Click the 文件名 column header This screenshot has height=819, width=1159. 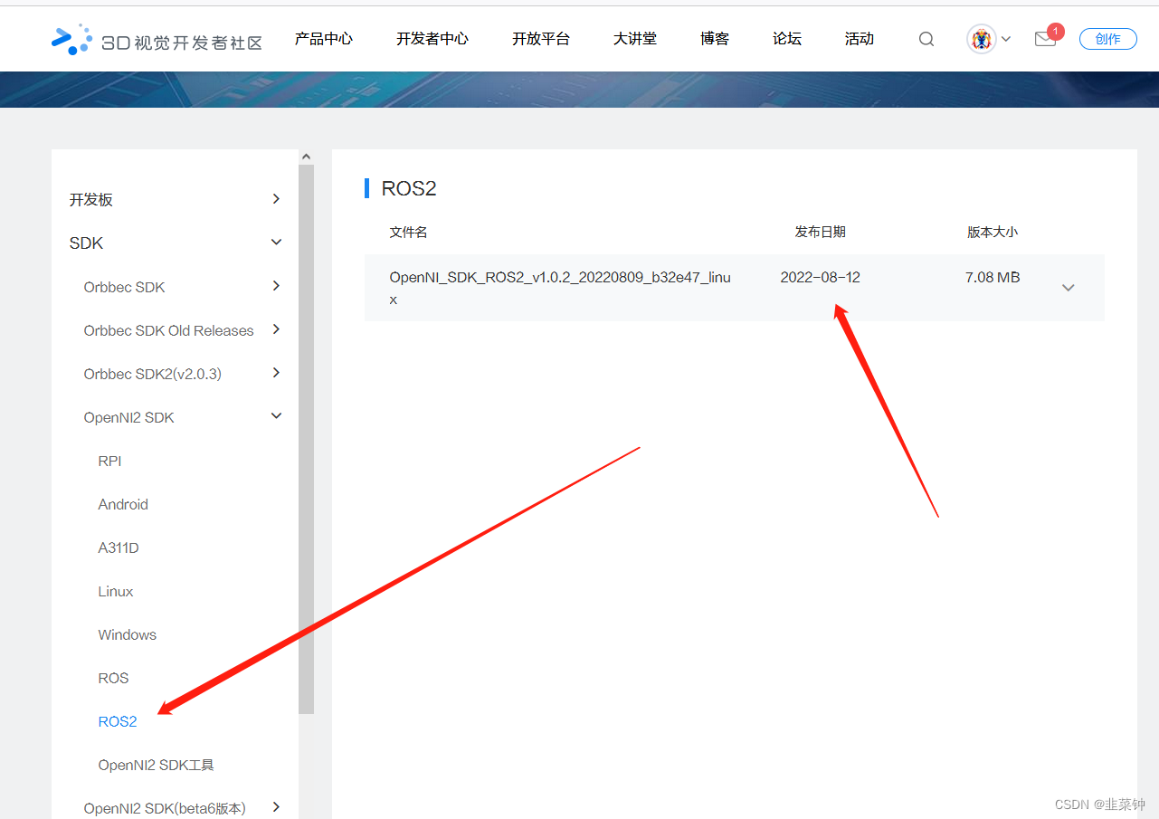click(408, 232)
